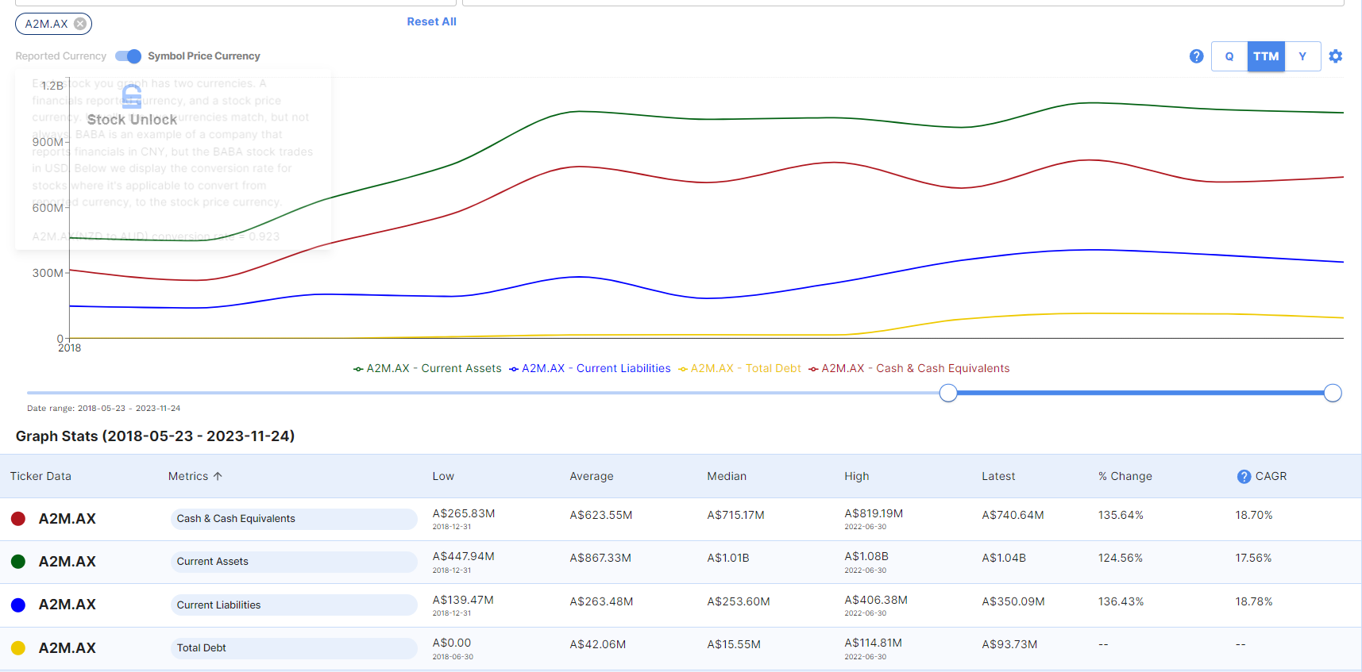
Task: Click the Latest column header
Action: click(x=998, y=476)
